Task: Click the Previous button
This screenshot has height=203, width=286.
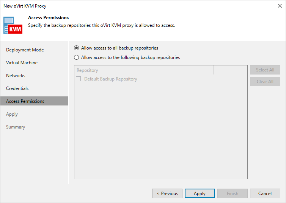Action: [167, 194]
